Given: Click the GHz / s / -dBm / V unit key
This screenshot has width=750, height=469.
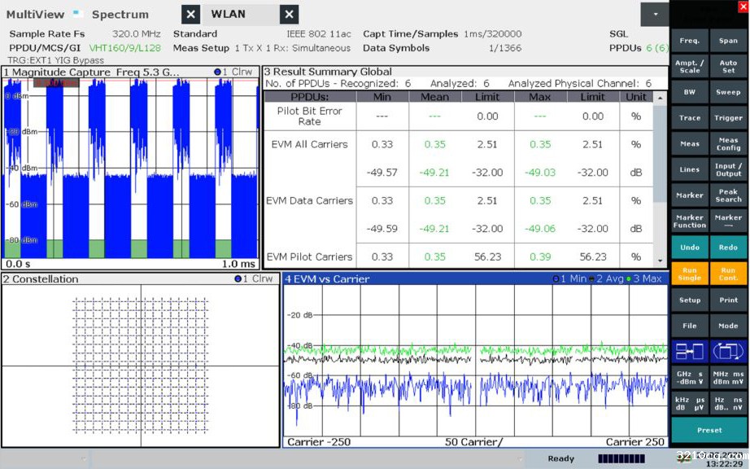Looking at the screenshot, I should pos(689,378).
